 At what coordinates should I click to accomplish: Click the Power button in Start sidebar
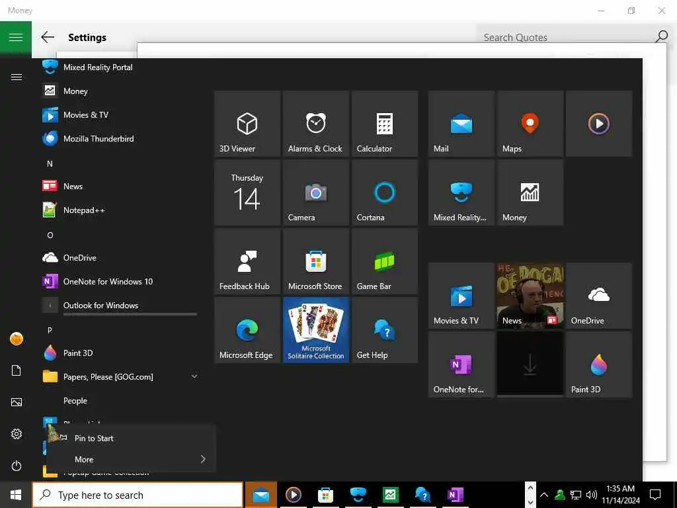[17, 466]
